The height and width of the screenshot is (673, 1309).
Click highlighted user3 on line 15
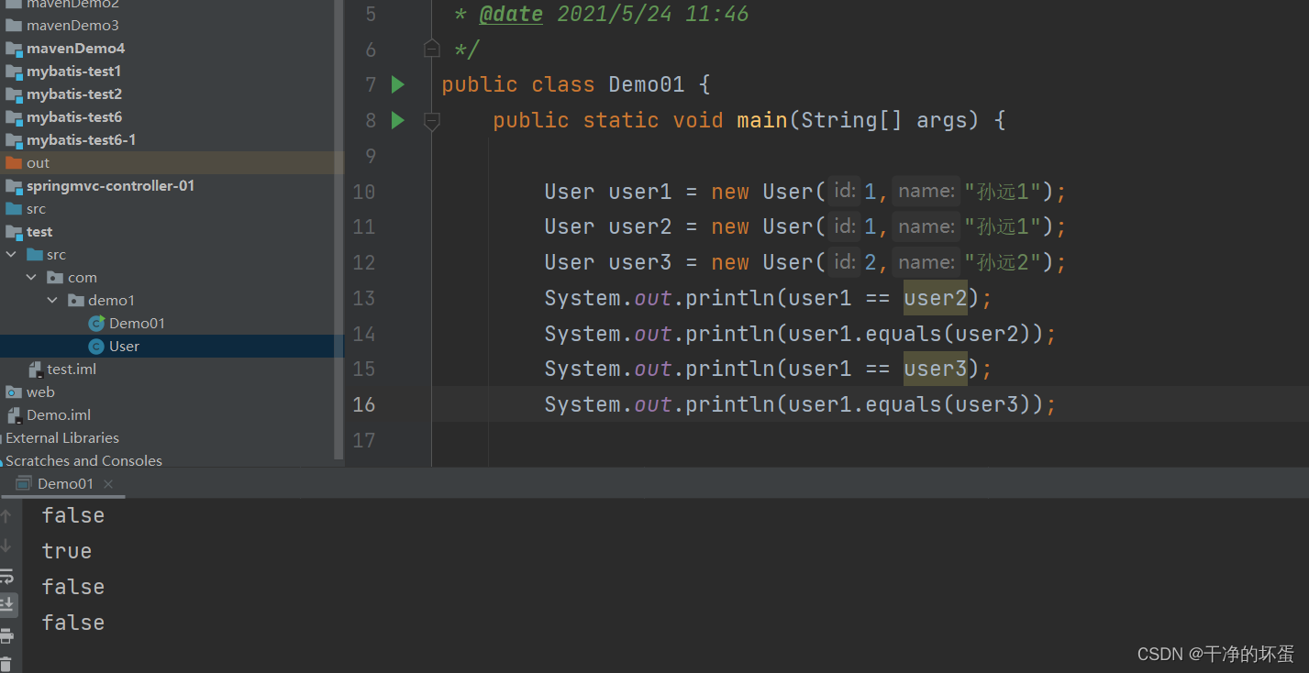coord(936,369)
